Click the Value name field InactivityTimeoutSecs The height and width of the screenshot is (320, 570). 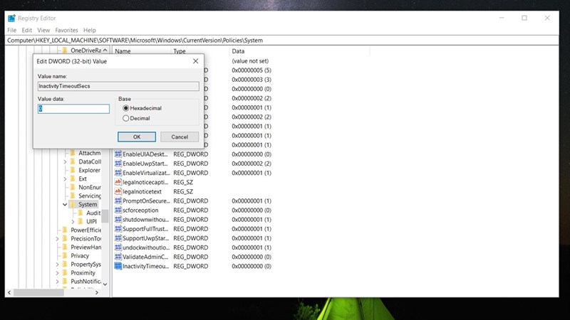pyautogui.click(x=118, y=86)
